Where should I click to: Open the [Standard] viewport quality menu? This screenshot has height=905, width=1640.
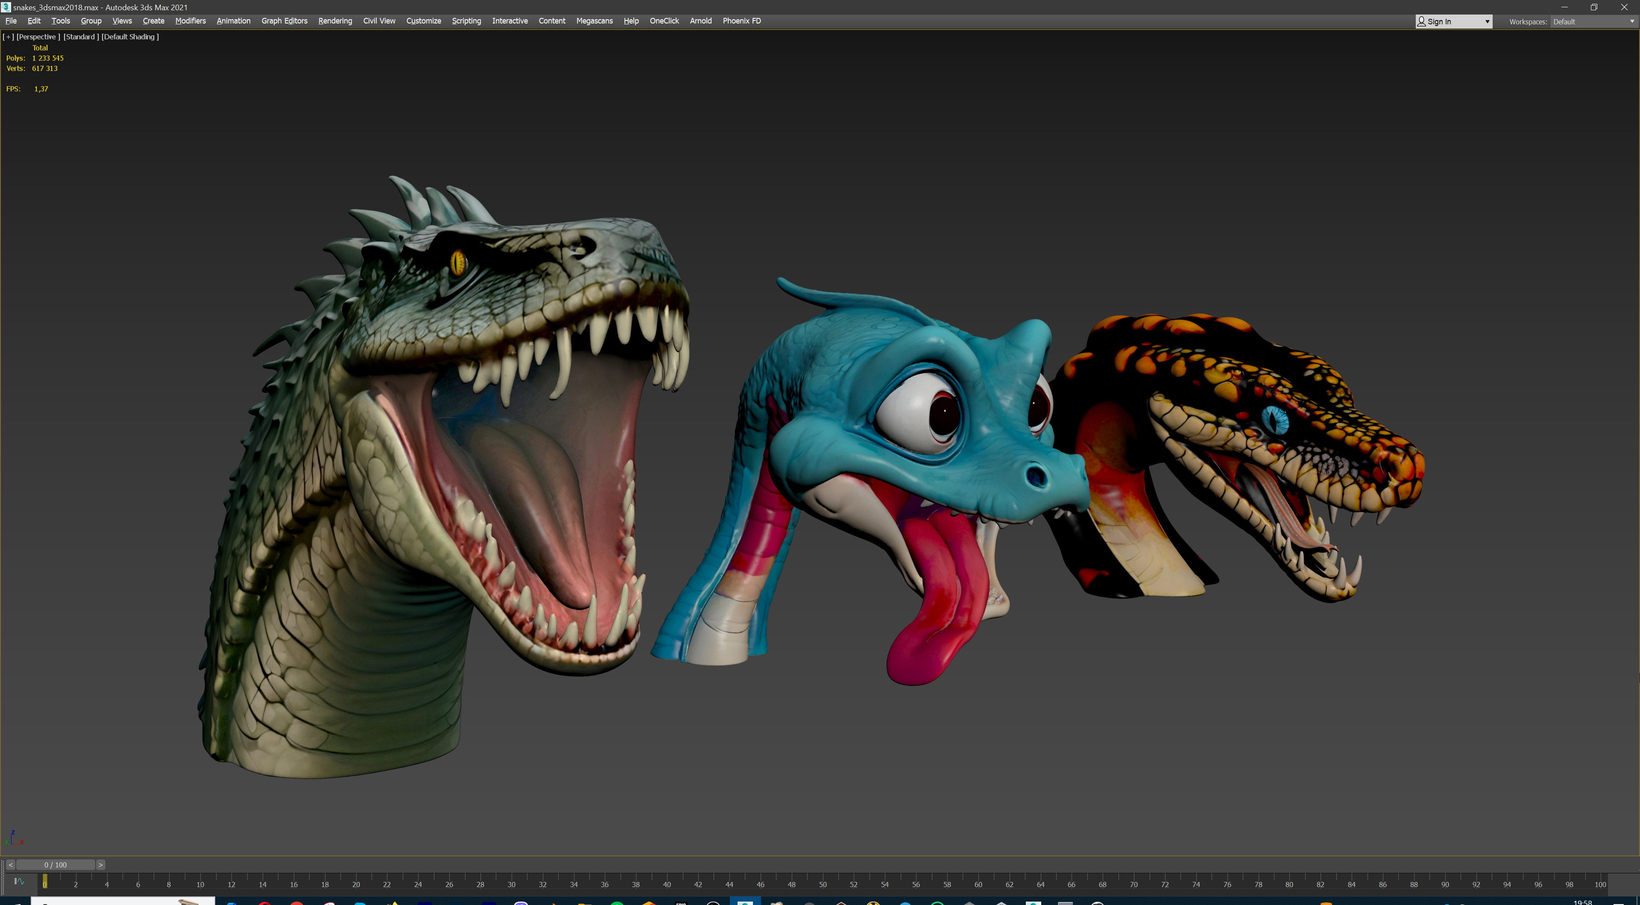[81, 37]
